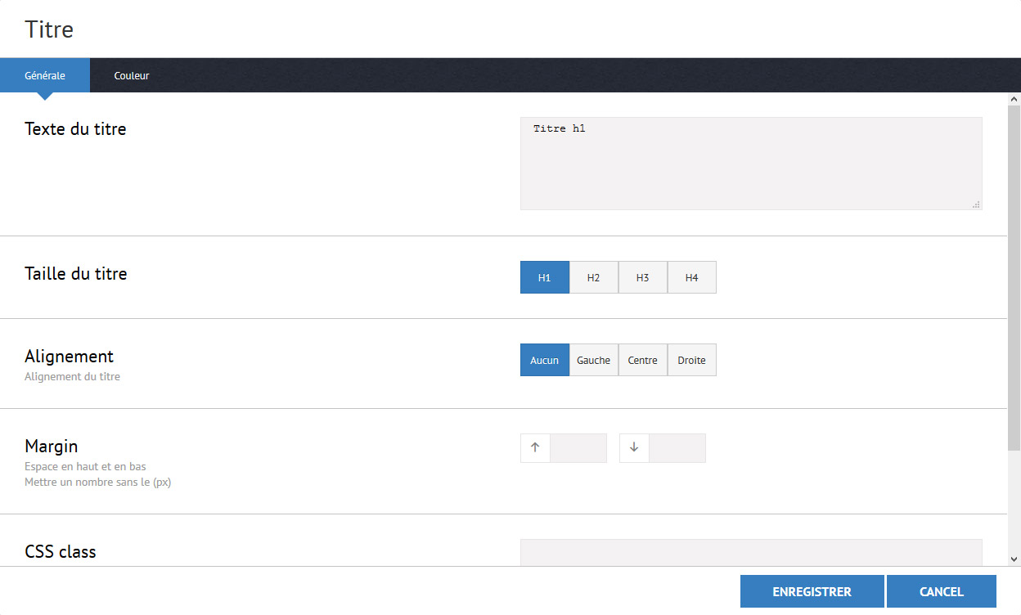Focus the Texte du titre textarea
Screen dimensions: 1021x615
click(x=751, y=164)
